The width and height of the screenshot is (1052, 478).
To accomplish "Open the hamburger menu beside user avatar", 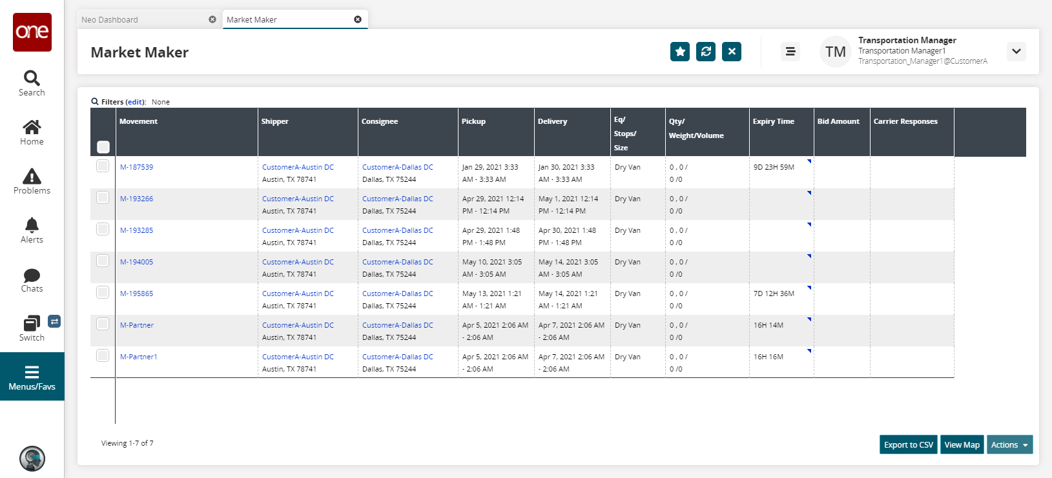I will (x=790, y=52).
